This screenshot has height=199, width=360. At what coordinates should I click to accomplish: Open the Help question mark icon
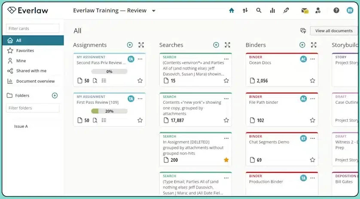tap(336, 11)
